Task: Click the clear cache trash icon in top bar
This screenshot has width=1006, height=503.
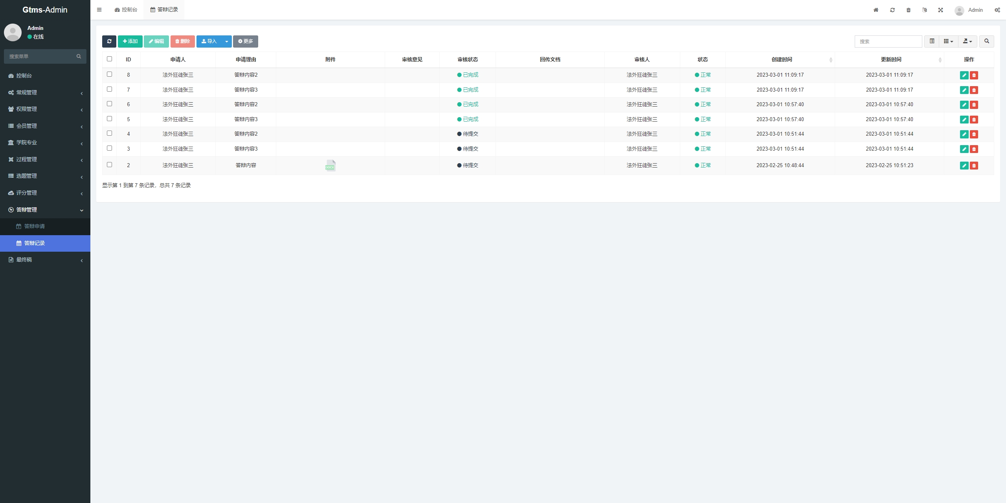Action: (909, 10)
